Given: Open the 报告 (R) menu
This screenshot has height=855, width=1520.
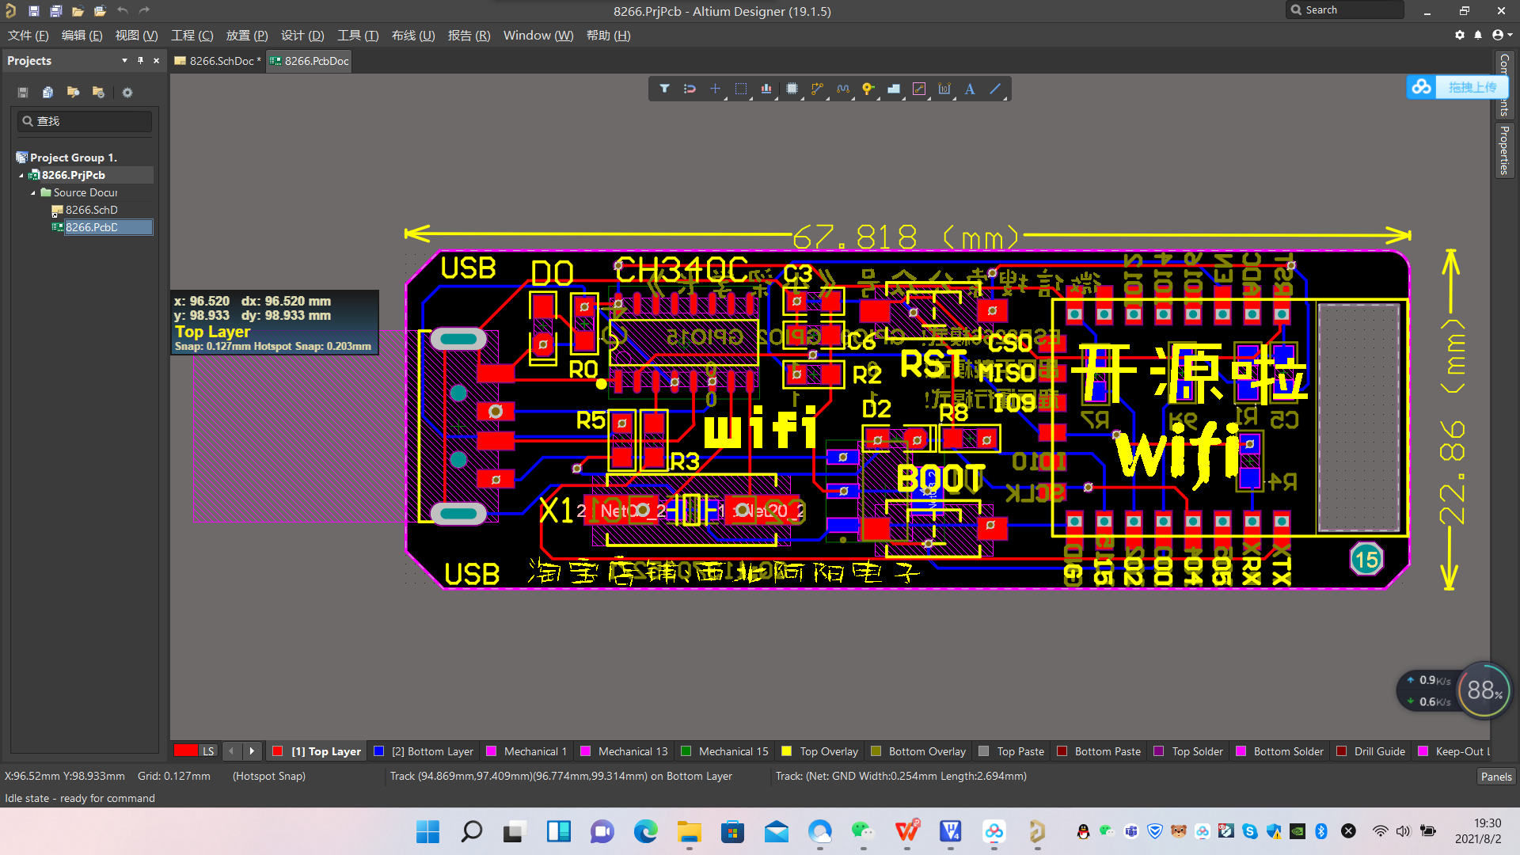Looking at the screenshot, I should click(469, 36).
